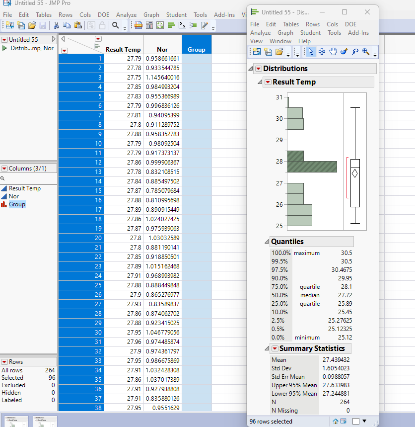
Task: Select the Crosshairs tool
Action: coord(322,52)
